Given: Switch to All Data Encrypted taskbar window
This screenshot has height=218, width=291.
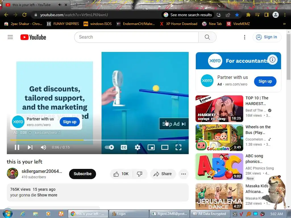Looking at the screenshot, I should click(210, 214).
